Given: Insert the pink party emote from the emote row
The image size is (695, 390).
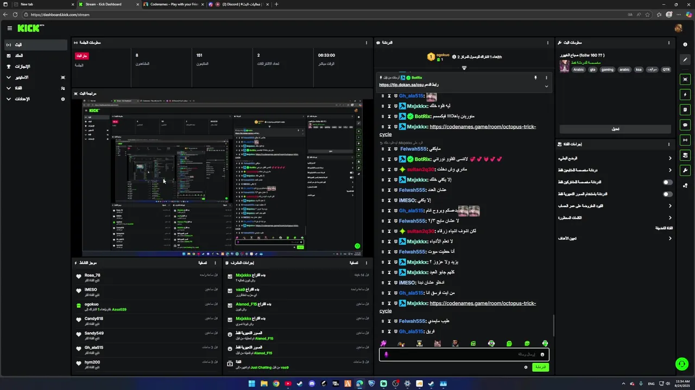Looking at the screenshot, I should pyautogui.click(x=383, y=343).
